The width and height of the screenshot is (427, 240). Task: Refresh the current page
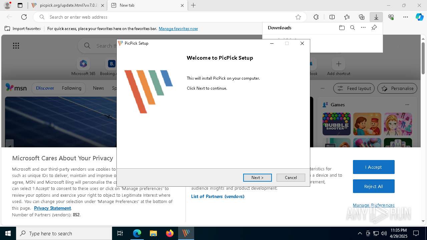click(24, 17)
